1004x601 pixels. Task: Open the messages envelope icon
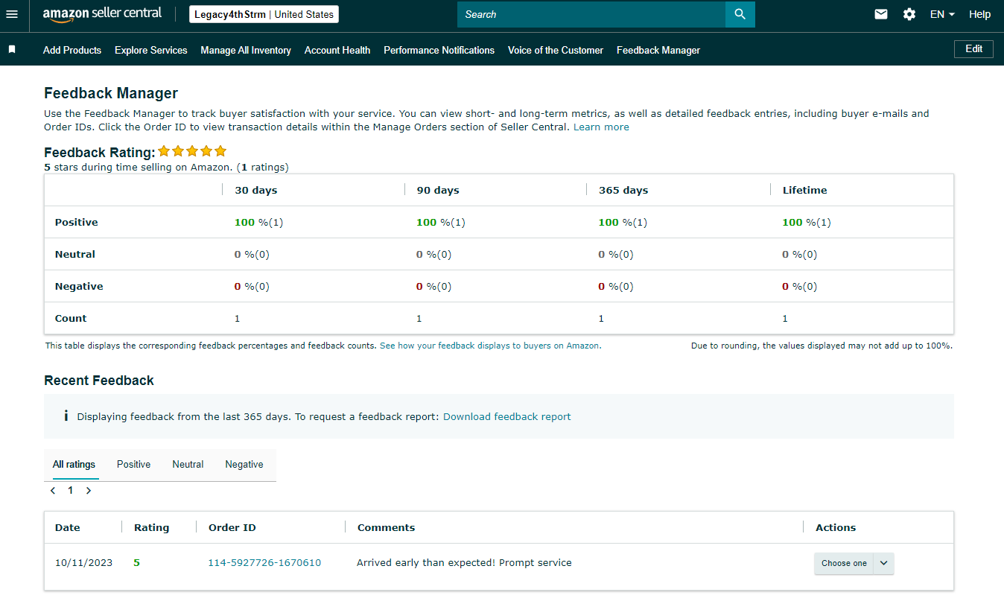point(881,14)
